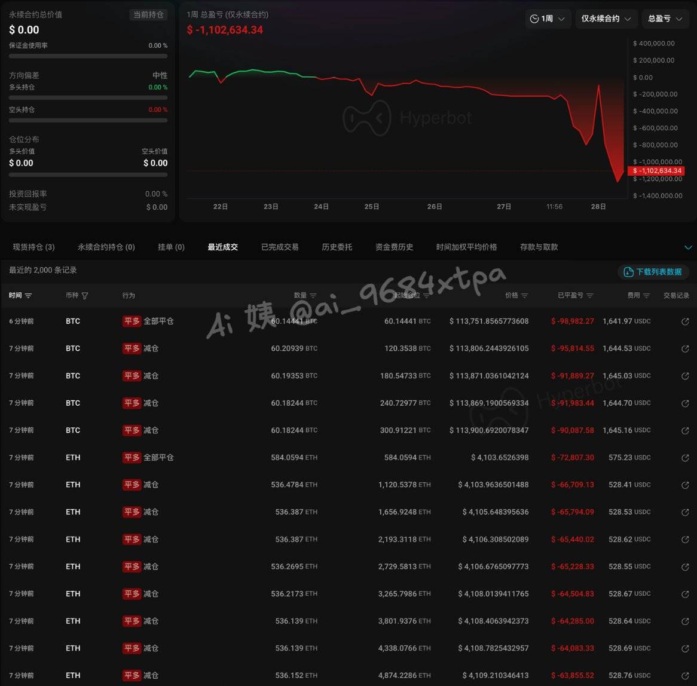697x686 pixels.
Task: Click the 币种 filter funnel icon
Action: tap(85, 296)
